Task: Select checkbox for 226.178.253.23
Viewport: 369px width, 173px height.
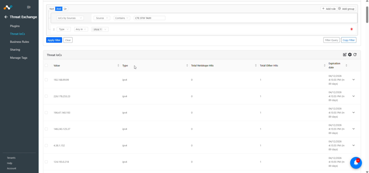Action: pos(46,96)
